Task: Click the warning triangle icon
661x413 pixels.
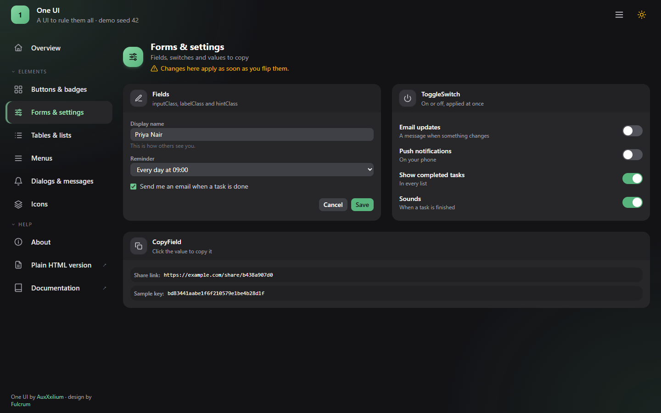Action: pos(154,68)
